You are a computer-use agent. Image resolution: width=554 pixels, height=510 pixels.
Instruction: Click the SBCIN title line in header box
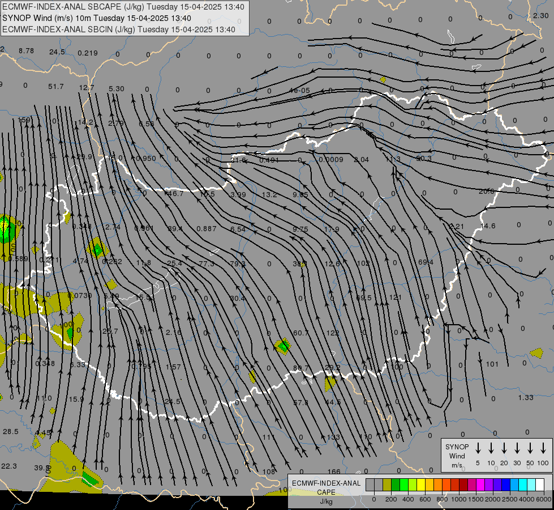tap(119, 29)
